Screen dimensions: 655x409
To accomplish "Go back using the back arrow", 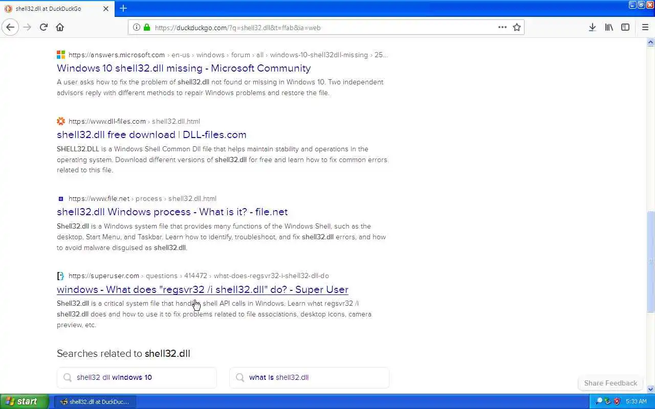I will pos(10,27).
